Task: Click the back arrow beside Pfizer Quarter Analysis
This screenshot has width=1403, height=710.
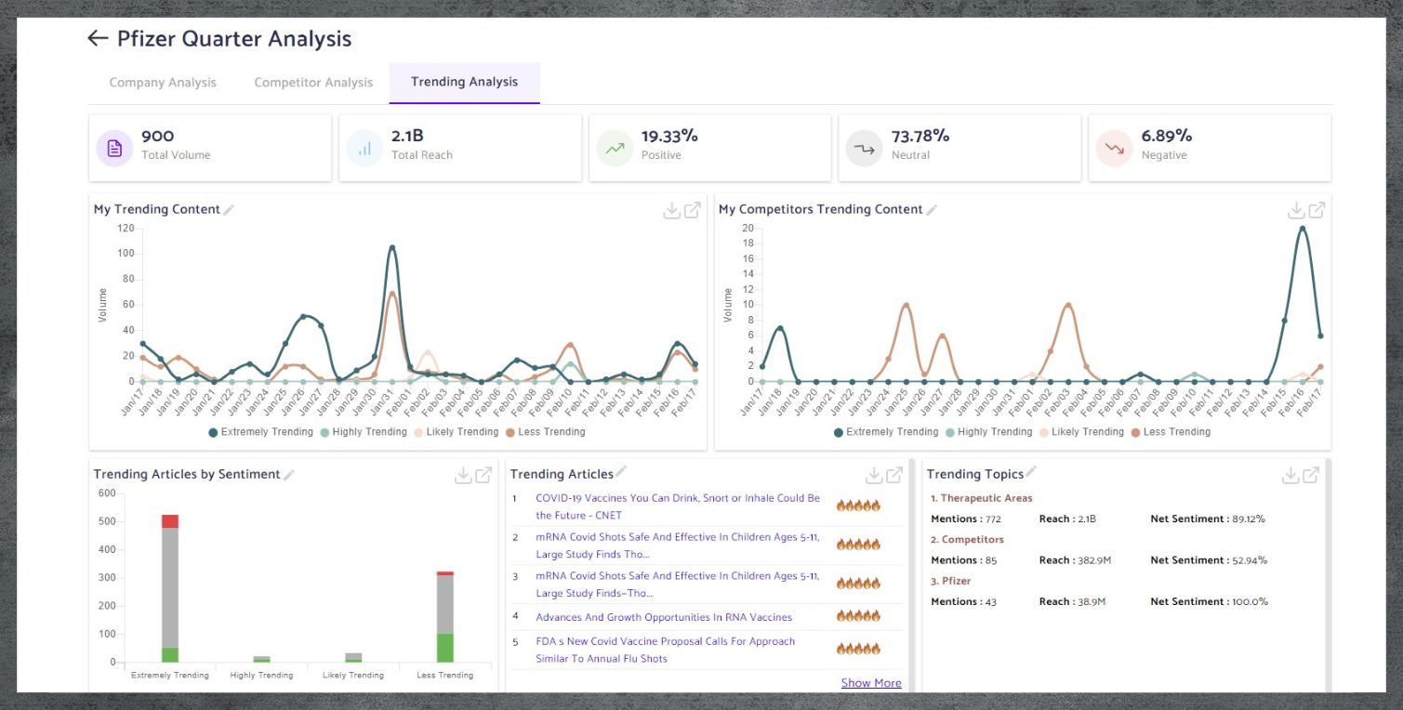Action: coord(98,38)
